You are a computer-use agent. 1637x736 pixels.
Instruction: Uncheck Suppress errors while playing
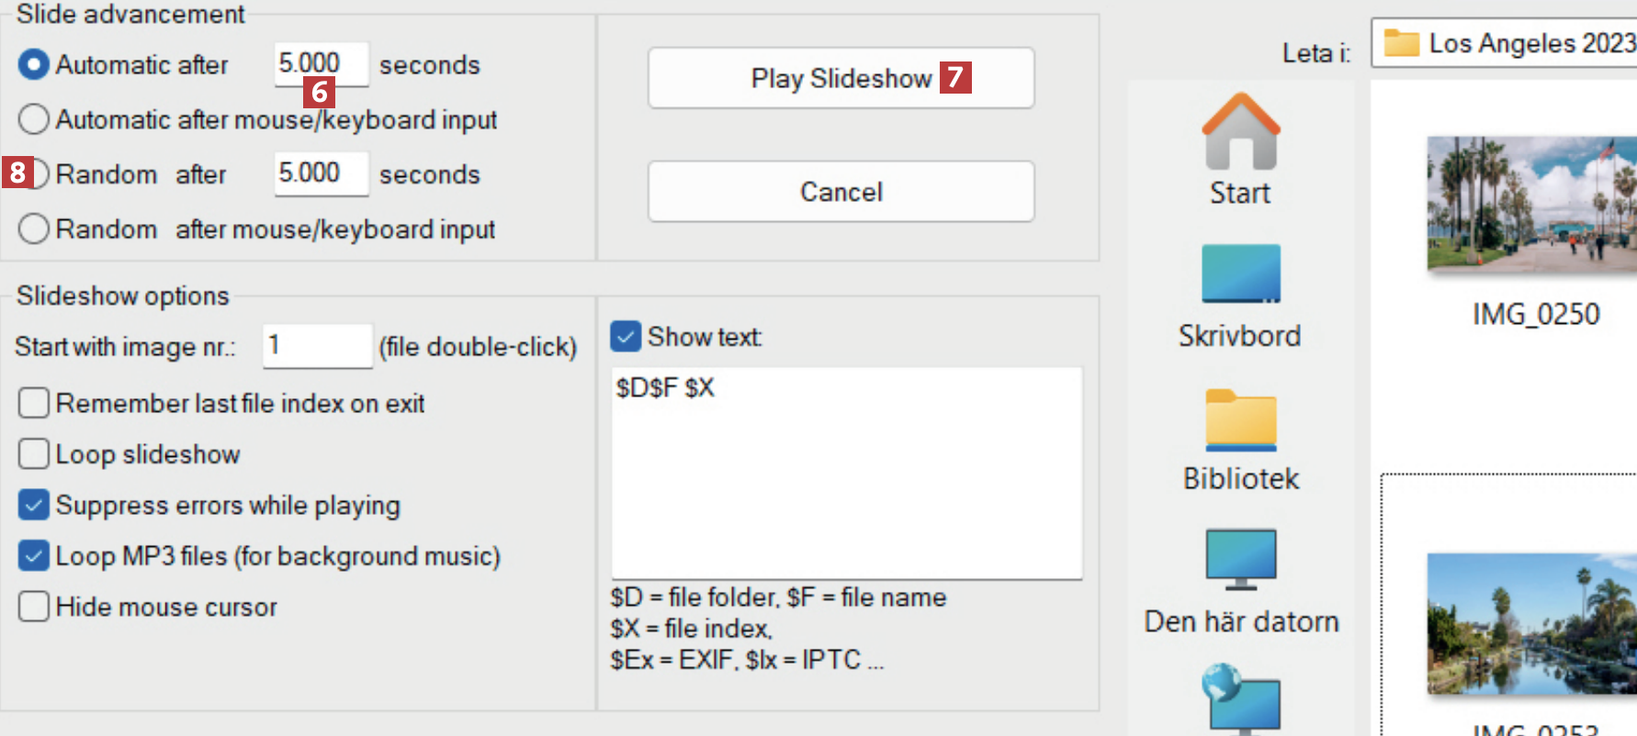34,505
